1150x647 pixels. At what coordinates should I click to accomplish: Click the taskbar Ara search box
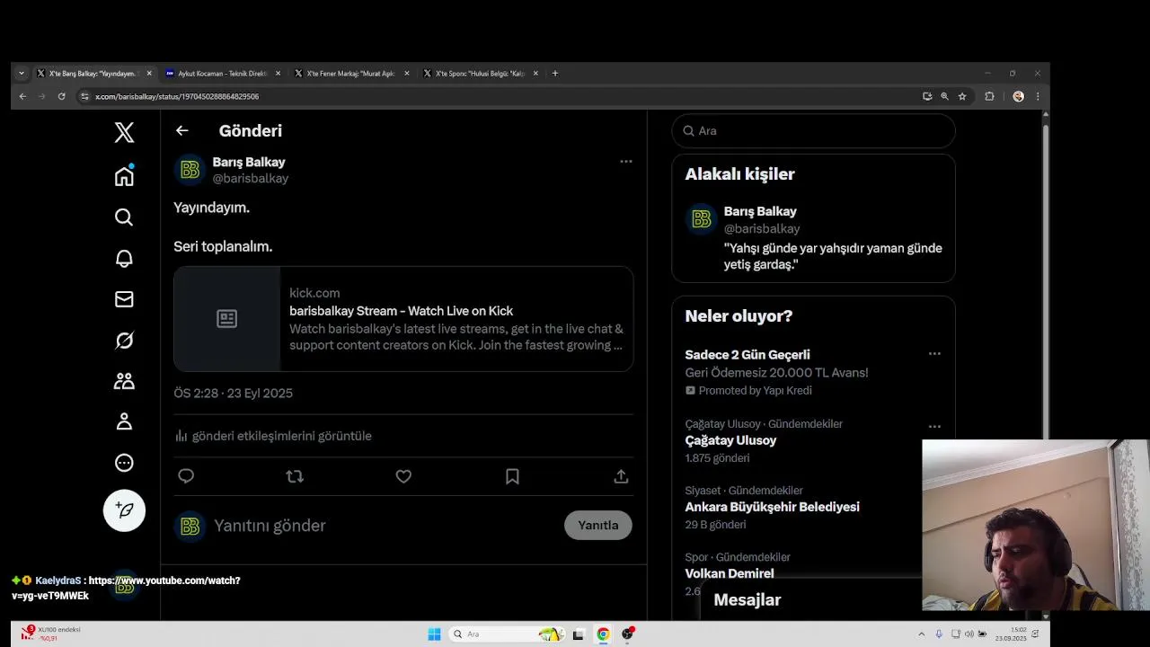point(508,634)
